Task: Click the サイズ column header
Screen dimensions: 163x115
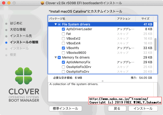Action: [144, 19]
